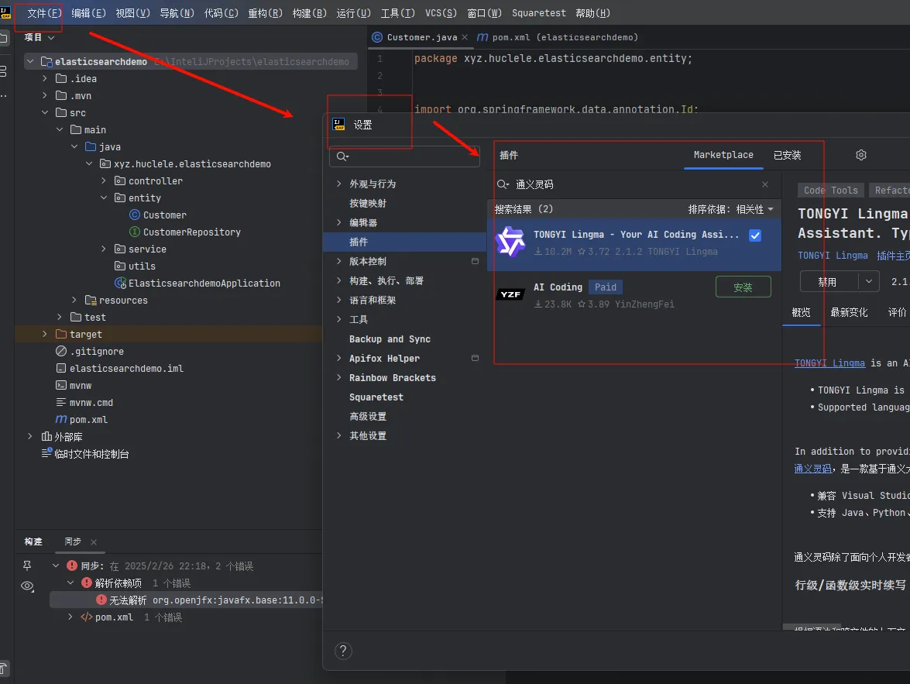Click the 构建 tool window title

pos(33,541)
